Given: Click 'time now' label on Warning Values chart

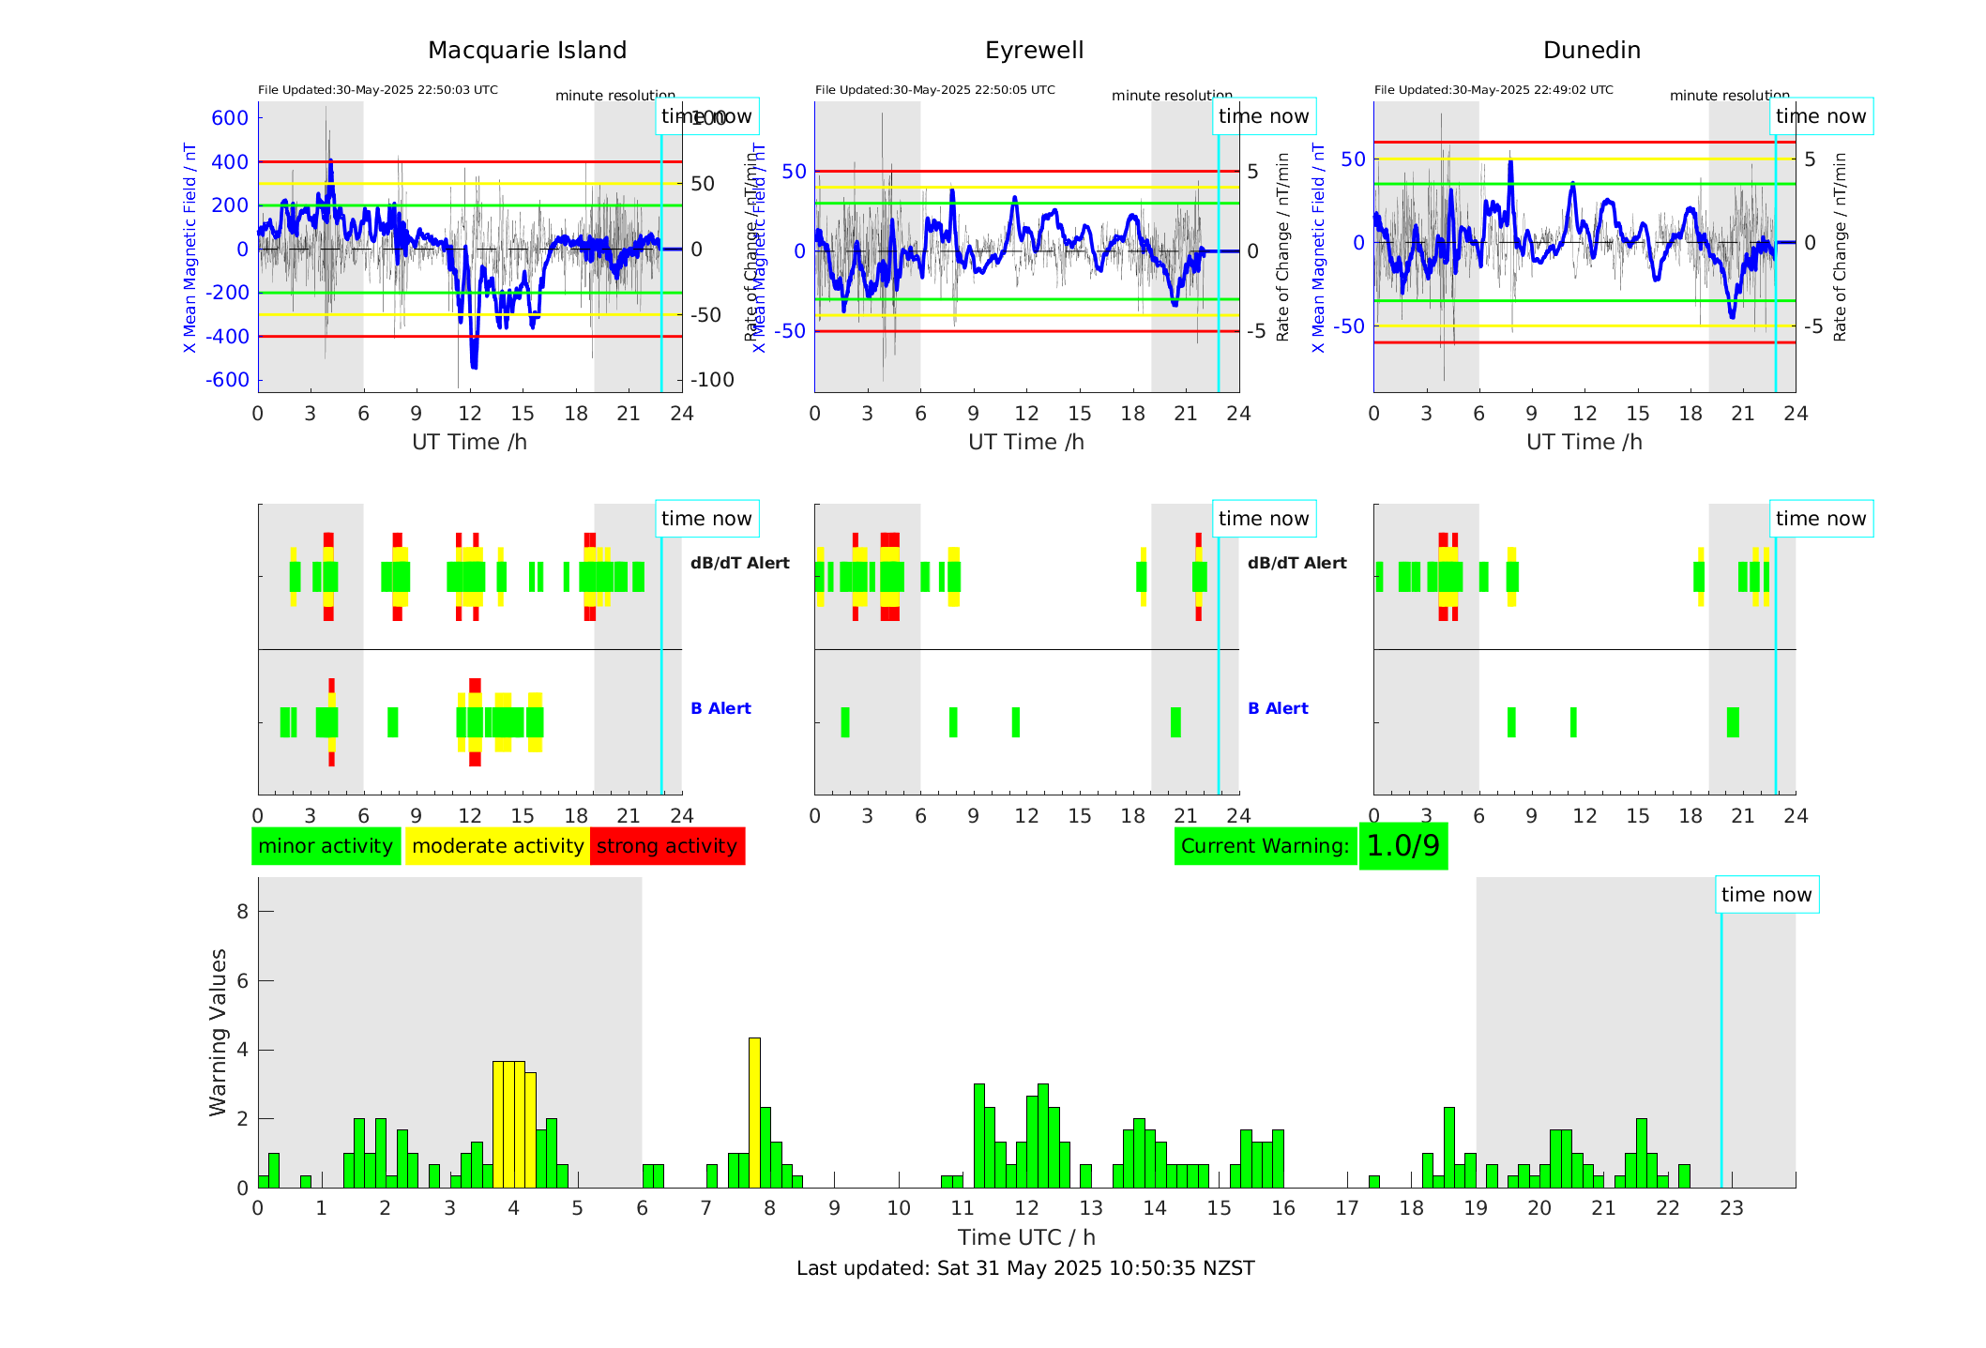Looking at the screenshot, I should point(1766,895).
